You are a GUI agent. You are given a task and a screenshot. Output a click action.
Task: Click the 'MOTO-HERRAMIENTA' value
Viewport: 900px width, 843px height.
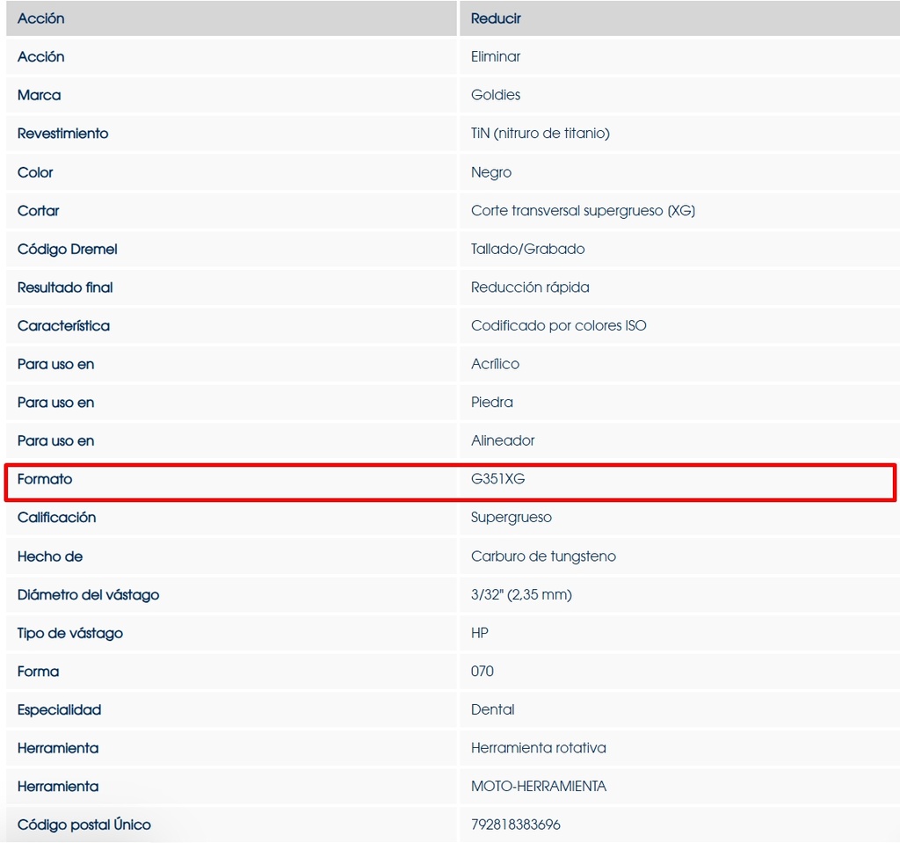click(x=539, y=787)
